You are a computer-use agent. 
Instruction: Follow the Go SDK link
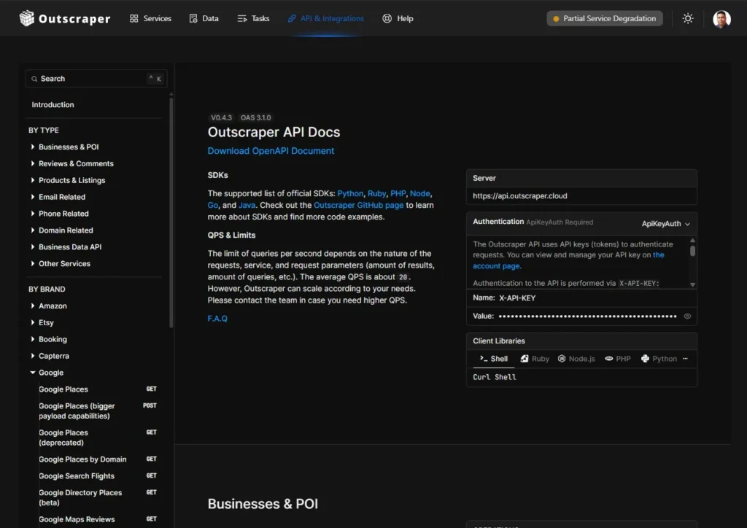(212, 205)
